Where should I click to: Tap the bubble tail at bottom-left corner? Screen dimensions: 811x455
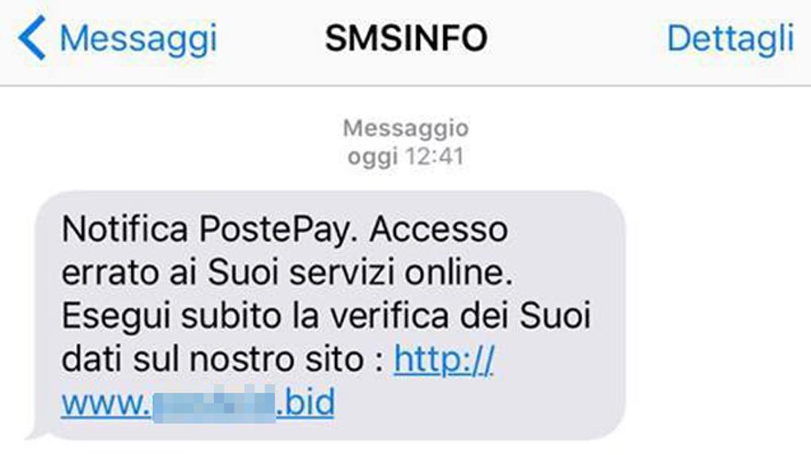33,433
